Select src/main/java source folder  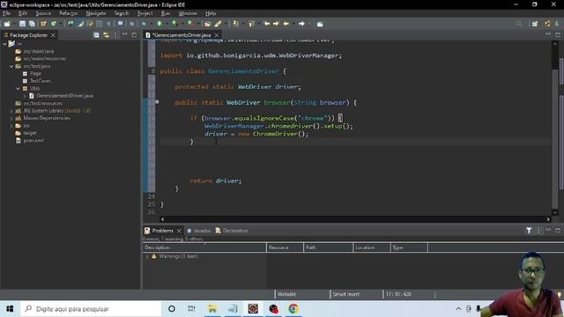(x=39, y=51)
